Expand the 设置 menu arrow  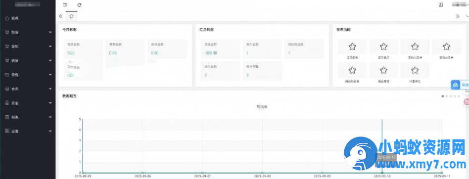pyautogui.click(x=50, y=131)
